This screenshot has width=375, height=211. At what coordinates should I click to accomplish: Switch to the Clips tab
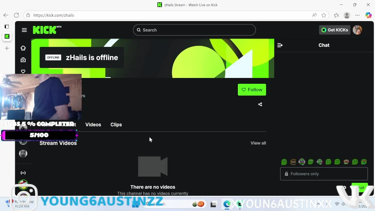(116, 125)
